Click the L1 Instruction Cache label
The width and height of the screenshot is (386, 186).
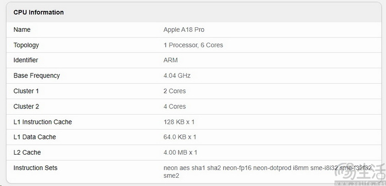coord(43,122)
